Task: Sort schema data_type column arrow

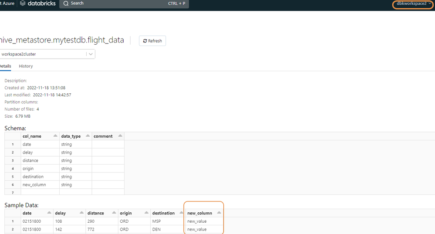Action: (88, 135)
